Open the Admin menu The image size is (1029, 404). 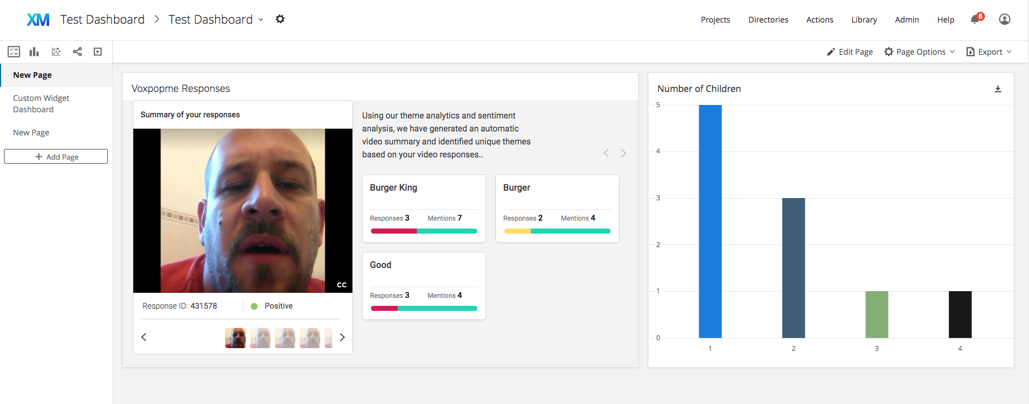(907, 20)
